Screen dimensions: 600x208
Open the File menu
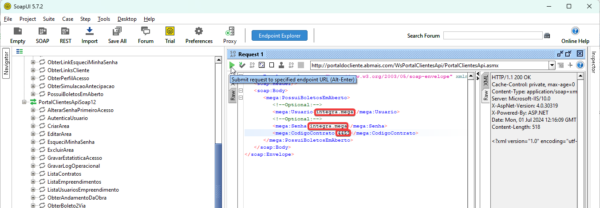click(8, 19)
